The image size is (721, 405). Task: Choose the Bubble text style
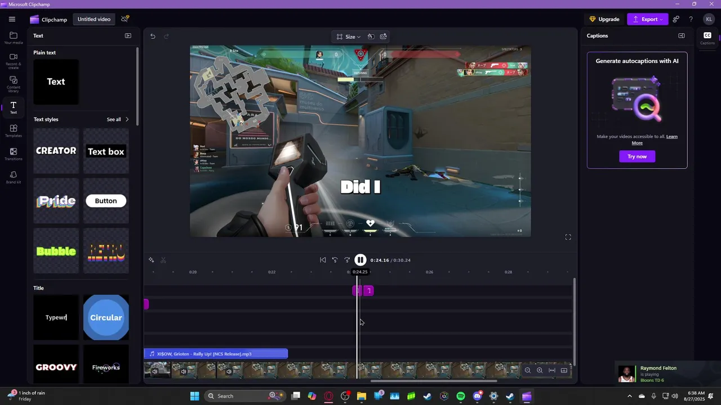[x=56, y=251]
